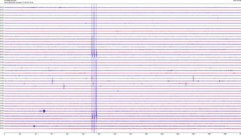The height and width of the screenshot is (135, 241).
Task: Click the large blue event burst on 20:00 trace
Action: (44, 111)
